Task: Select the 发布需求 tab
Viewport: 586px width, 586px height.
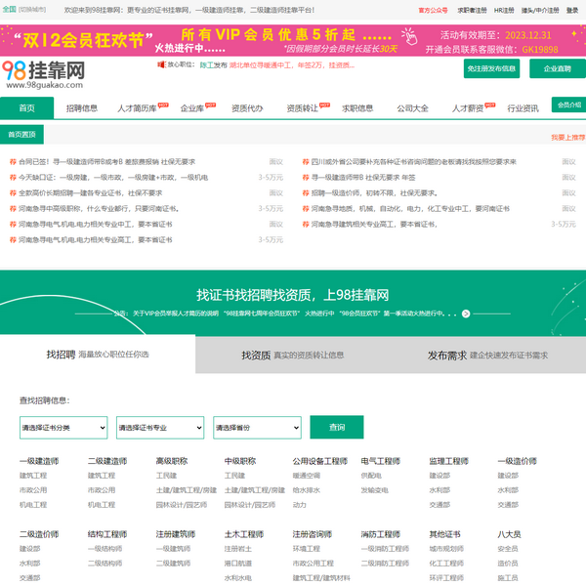Action: [x=488, y=355]
